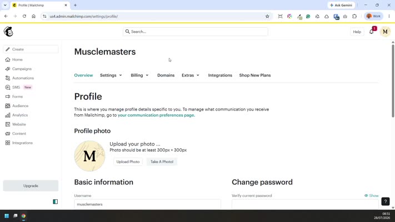Screen dimensions: 395x222
Task: Open the notifications bell icon
Action: (x=371, y=32)
